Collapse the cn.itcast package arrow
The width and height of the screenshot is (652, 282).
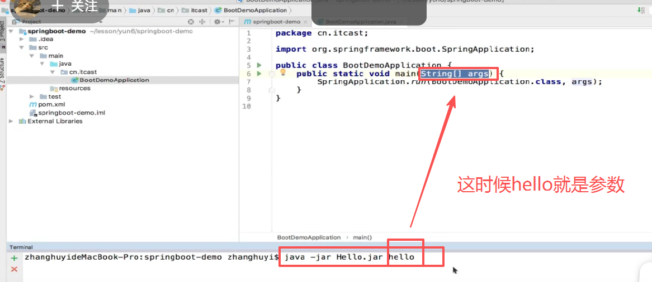[x=53, y=72]
